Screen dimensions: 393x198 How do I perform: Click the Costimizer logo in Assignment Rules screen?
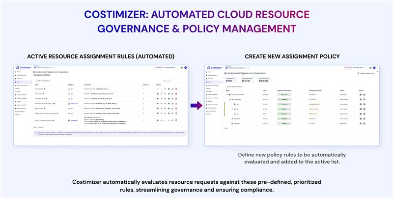coord(23,68)
